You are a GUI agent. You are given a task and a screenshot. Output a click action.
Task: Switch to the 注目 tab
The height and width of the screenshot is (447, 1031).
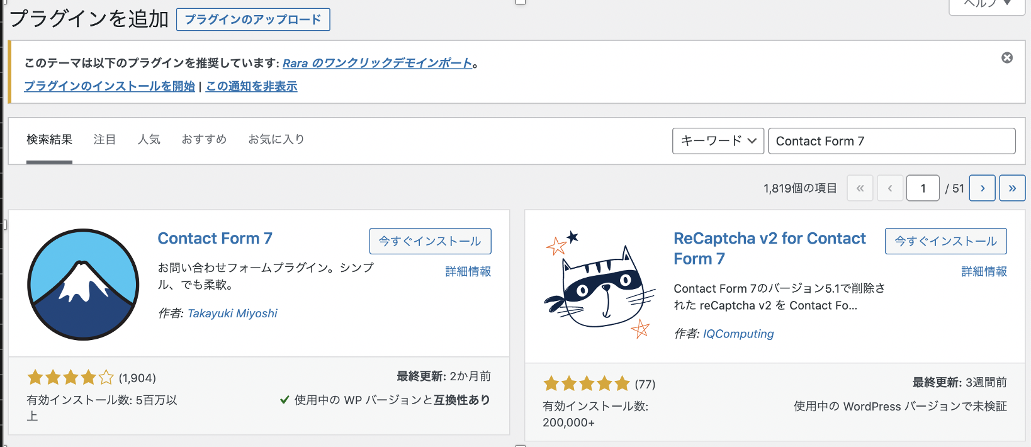(x=104, y=140)
